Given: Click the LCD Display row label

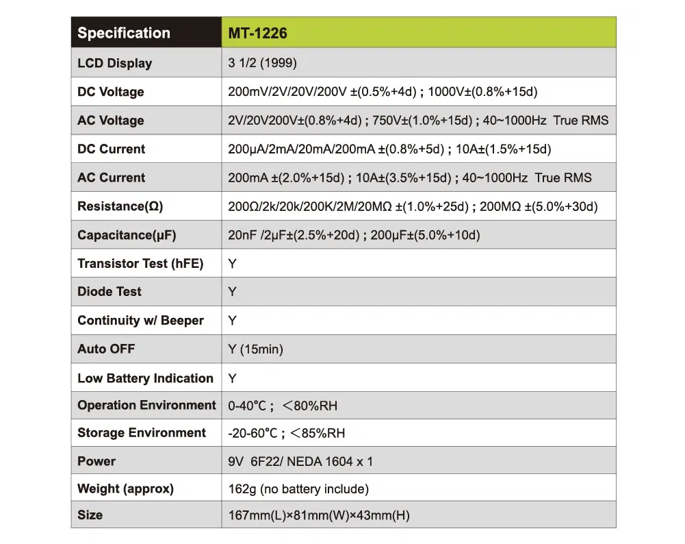Looking at the screenshot, I should 115,63.
